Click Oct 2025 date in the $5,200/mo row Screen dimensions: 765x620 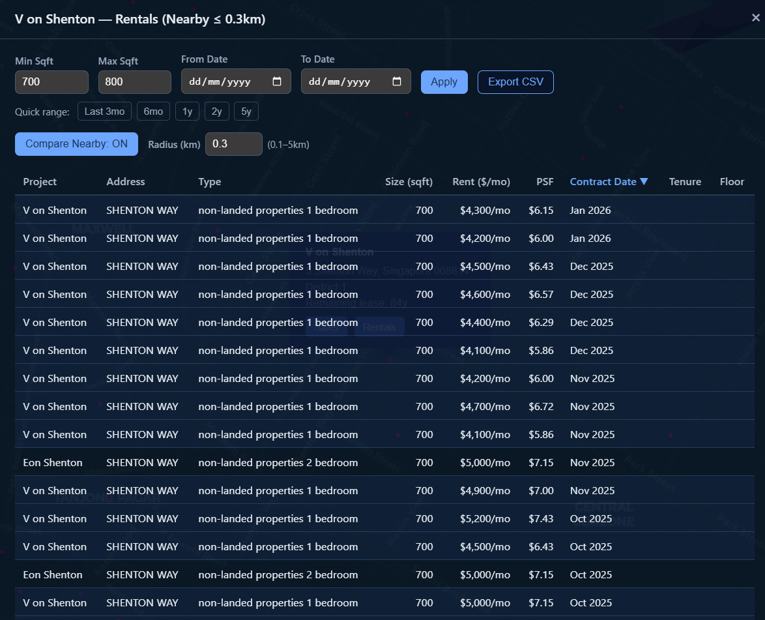pos(591,519)
